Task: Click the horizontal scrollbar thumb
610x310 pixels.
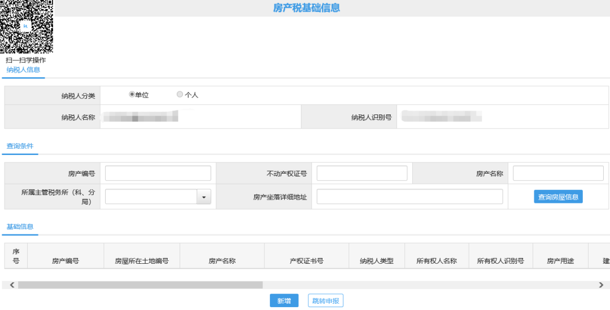Action: tap(140, 285)
